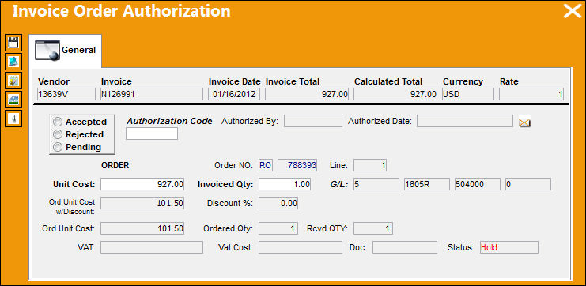The height and width of the screenshot is (286, 586).
Task: Click the Rcvd QTY field
Action: click(373, 228)
